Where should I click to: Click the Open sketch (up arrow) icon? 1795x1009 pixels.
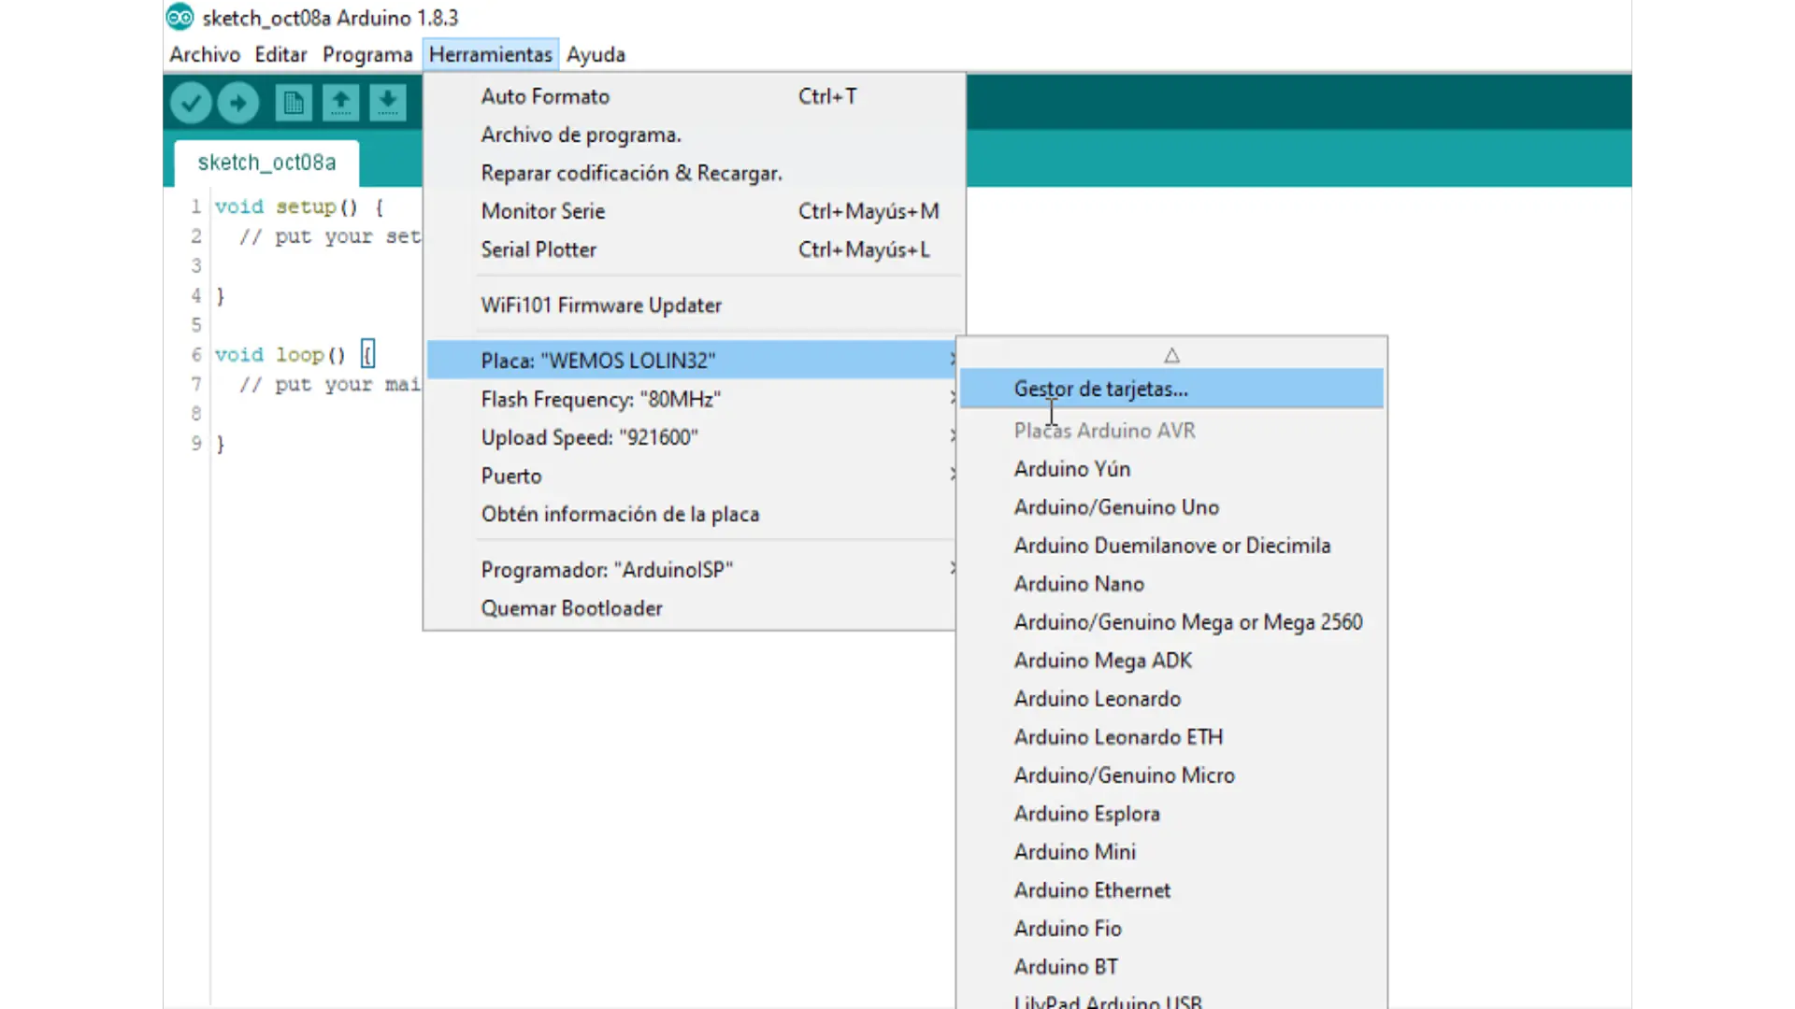[340, 103]
